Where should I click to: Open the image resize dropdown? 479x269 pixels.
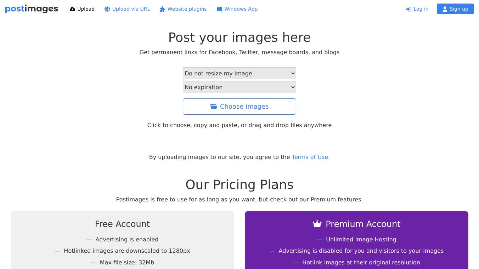pyautogui.click(x=239, y=73)
